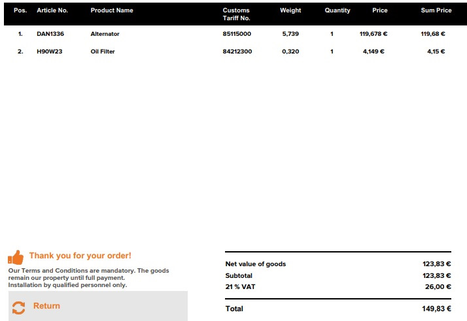Click the '21 % VAT' label

(x=240, y=287)
